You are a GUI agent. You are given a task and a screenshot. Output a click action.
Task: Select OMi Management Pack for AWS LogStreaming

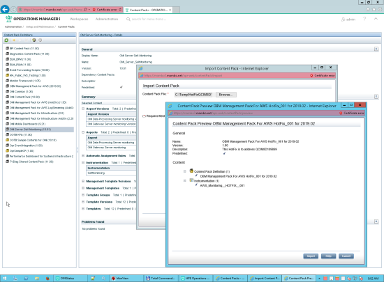click(x=41, y=108)
